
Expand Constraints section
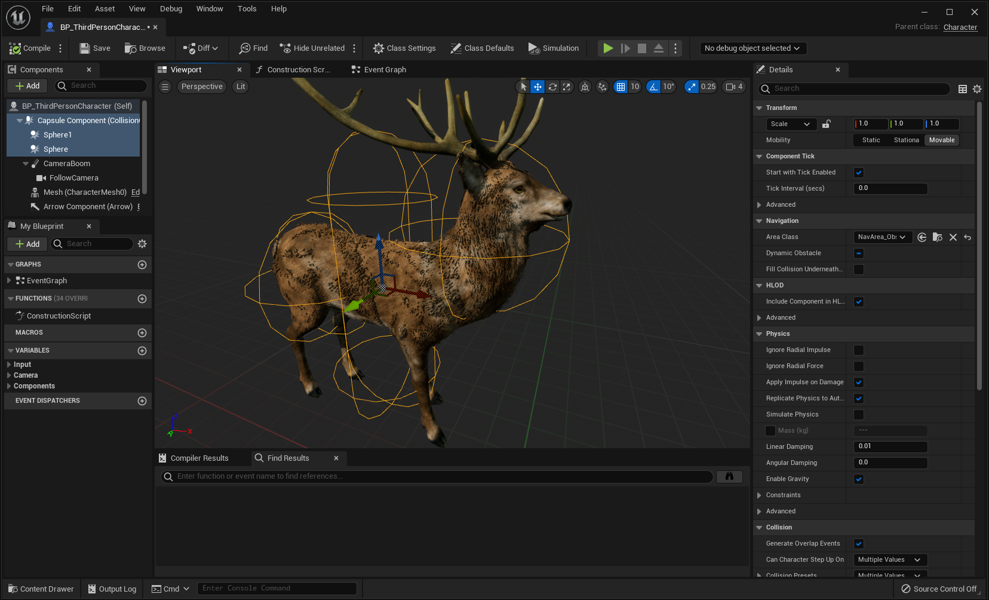click(x=759, y=495)
